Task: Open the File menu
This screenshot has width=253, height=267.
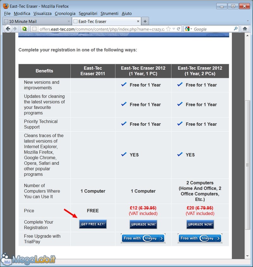Action: click(x=7, y=14)
